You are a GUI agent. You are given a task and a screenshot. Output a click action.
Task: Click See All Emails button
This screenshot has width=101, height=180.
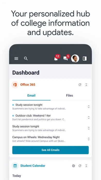tap(50, 150)
